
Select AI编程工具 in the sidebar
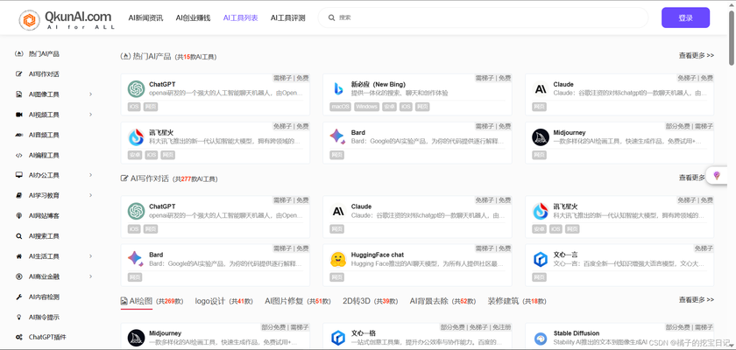(44, 155)
